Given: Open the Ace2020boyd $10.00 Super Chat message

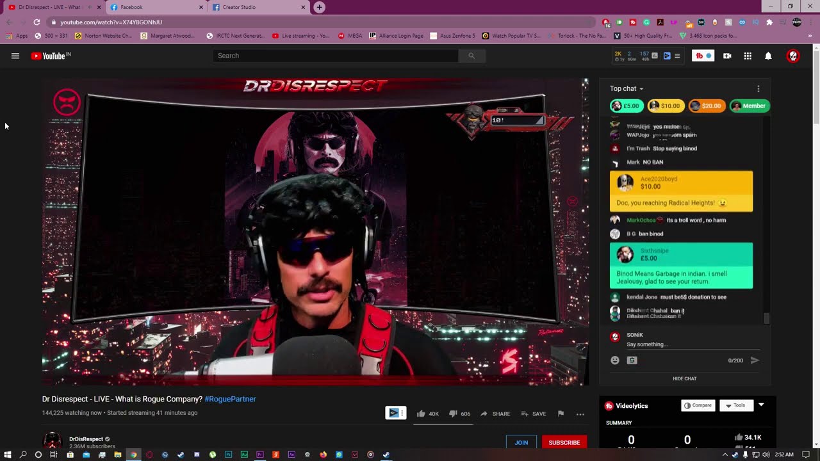Looking at the screenshot, I should pyautogui.click(x=681, y=191).
